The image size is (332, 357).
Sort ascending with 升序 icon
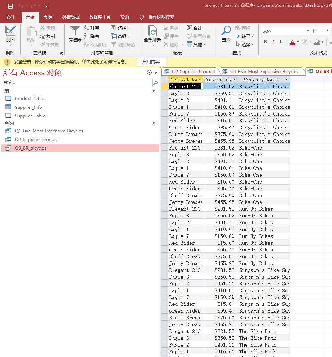(86, 28)
